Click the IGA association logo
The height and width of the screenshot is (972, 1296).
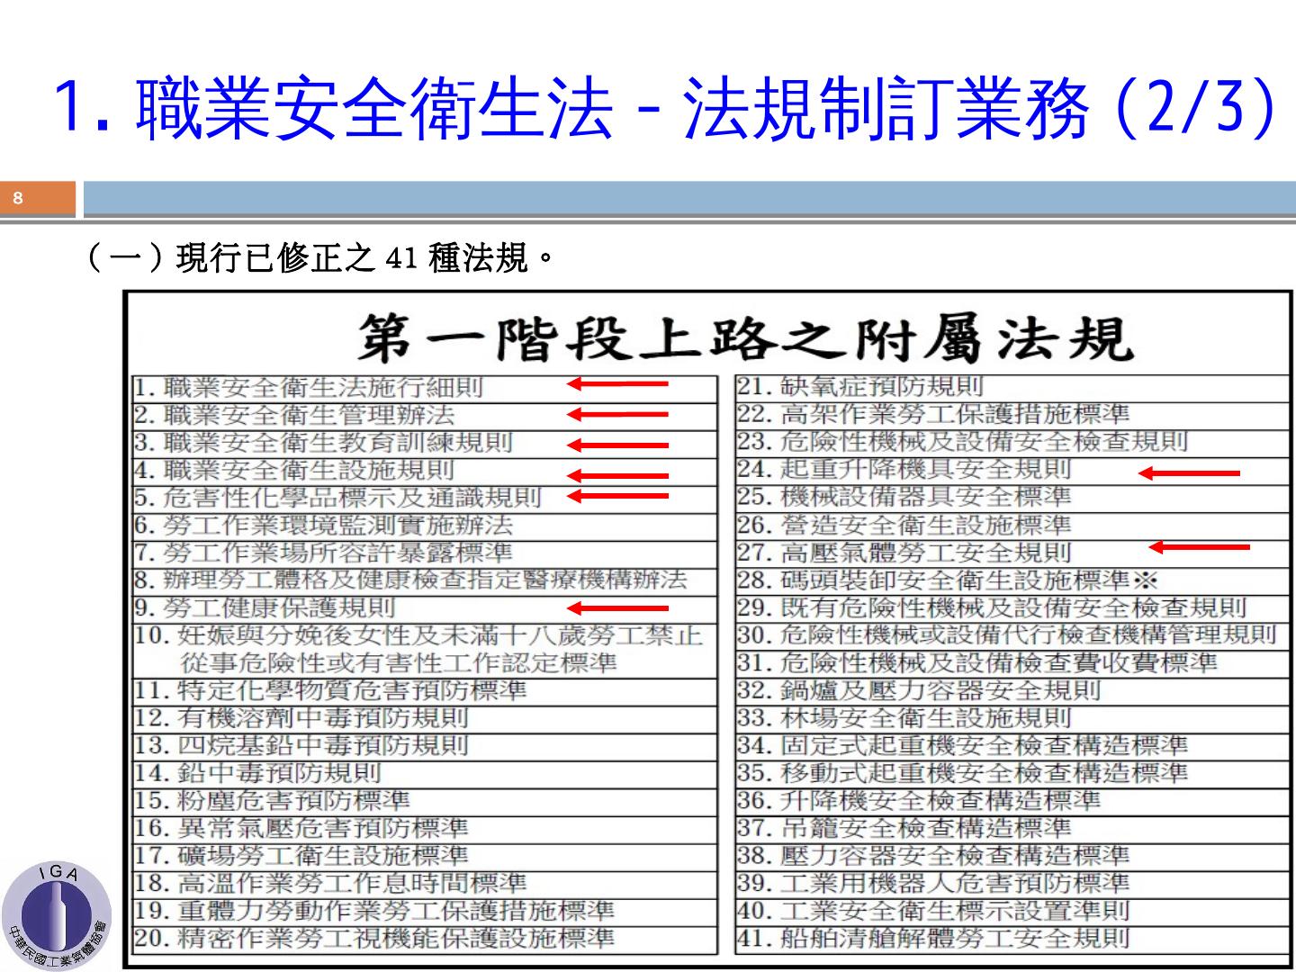(56, 915)
